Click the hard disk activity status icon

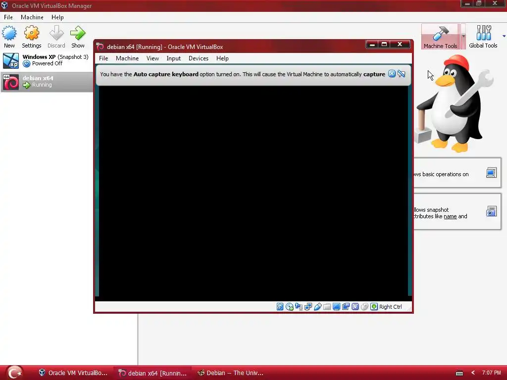pyautogui.click(x=280, y=307)
